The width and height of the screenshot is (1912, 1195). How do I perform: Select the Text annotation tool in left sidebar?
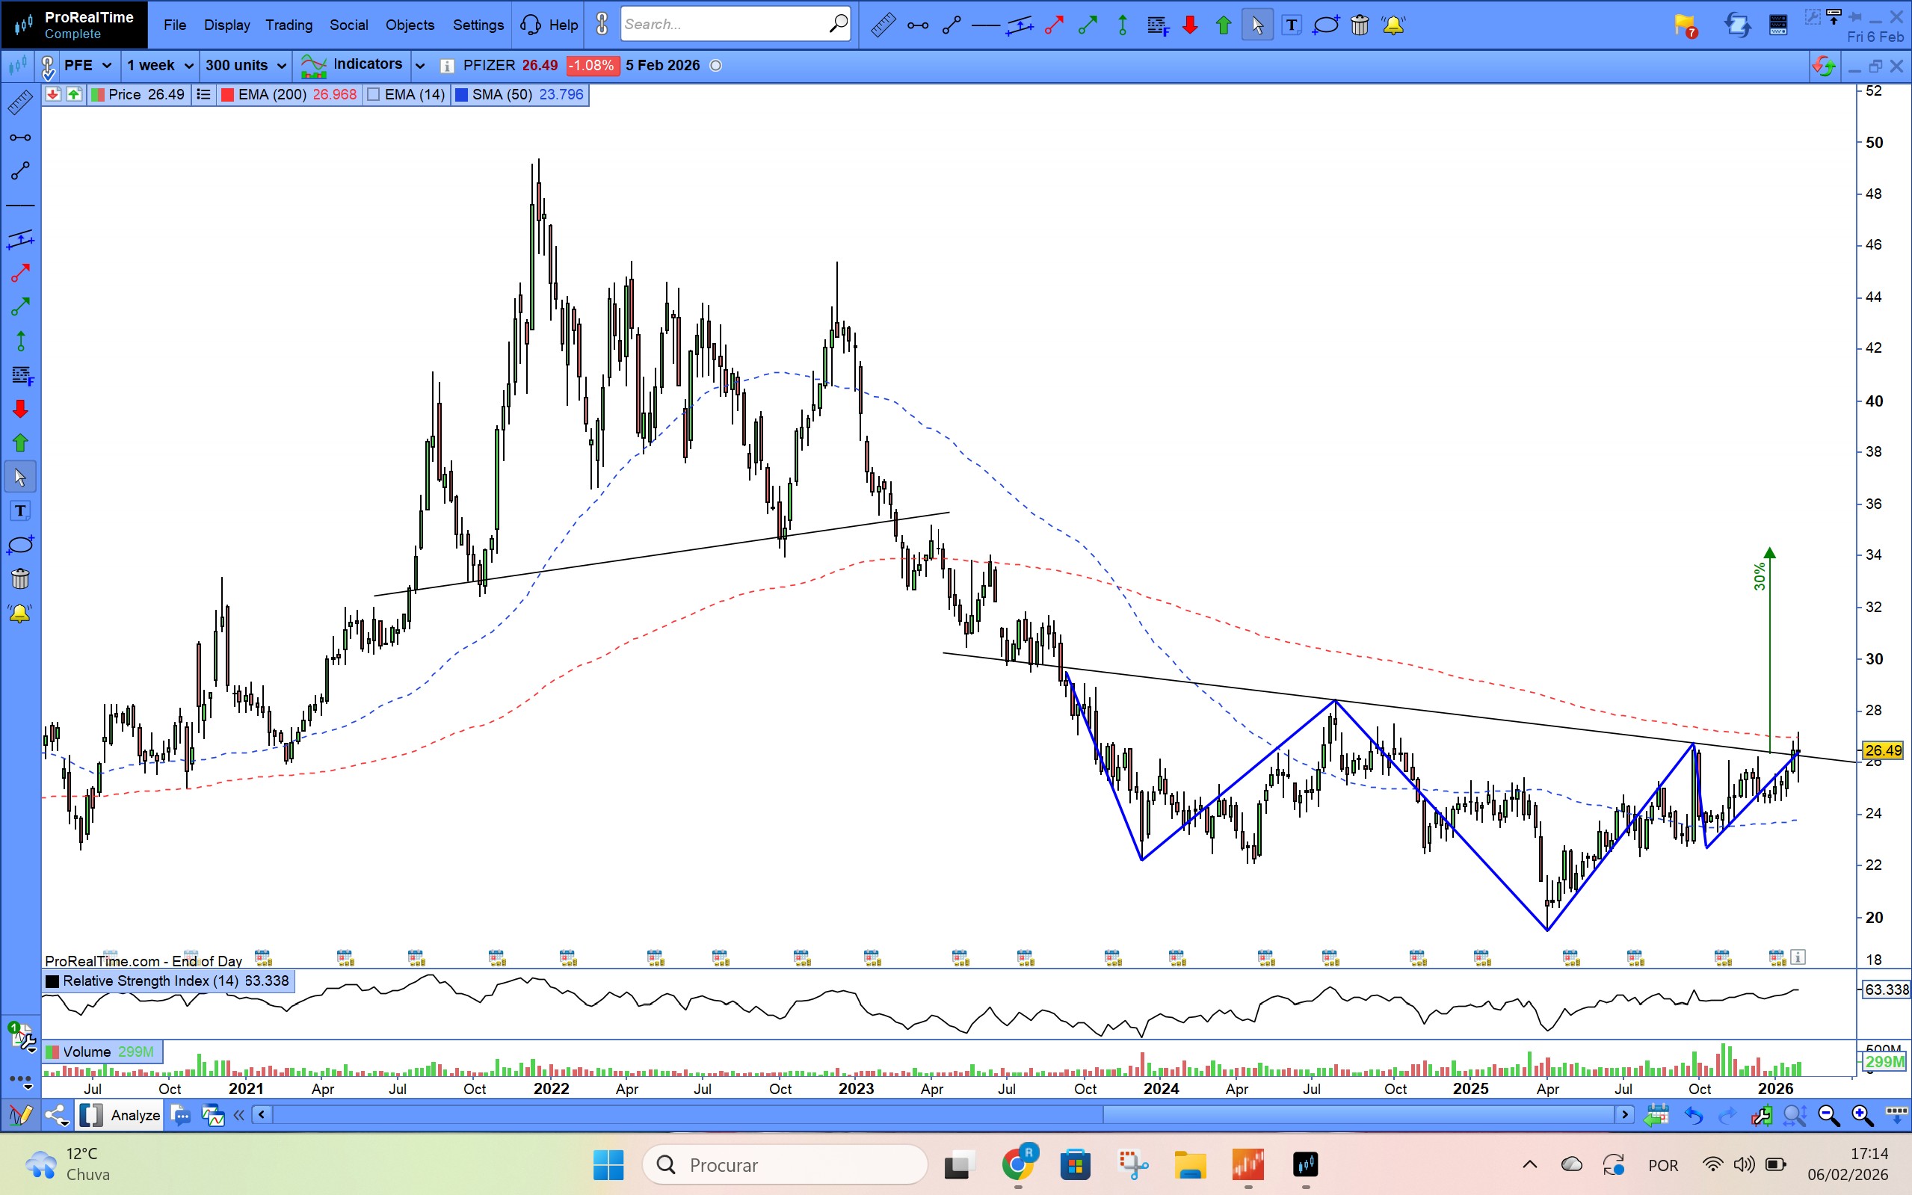click(20, 511)
